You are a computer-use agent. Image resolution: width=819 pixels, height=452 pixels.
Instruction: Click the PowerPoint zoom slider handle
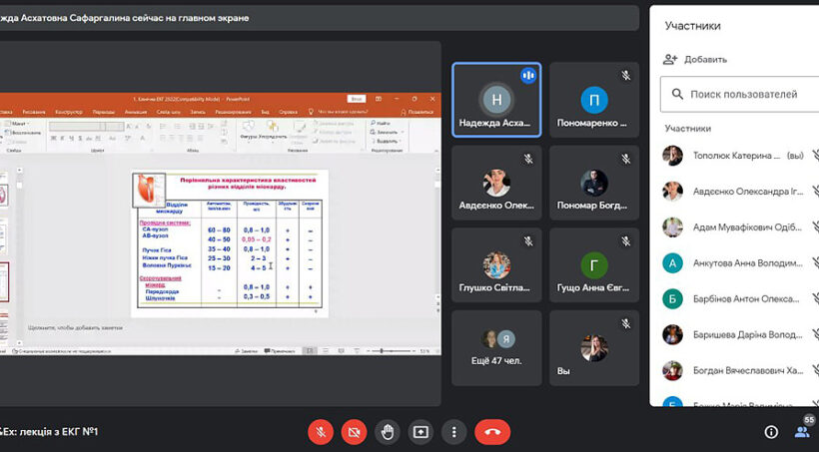(382, 351)
